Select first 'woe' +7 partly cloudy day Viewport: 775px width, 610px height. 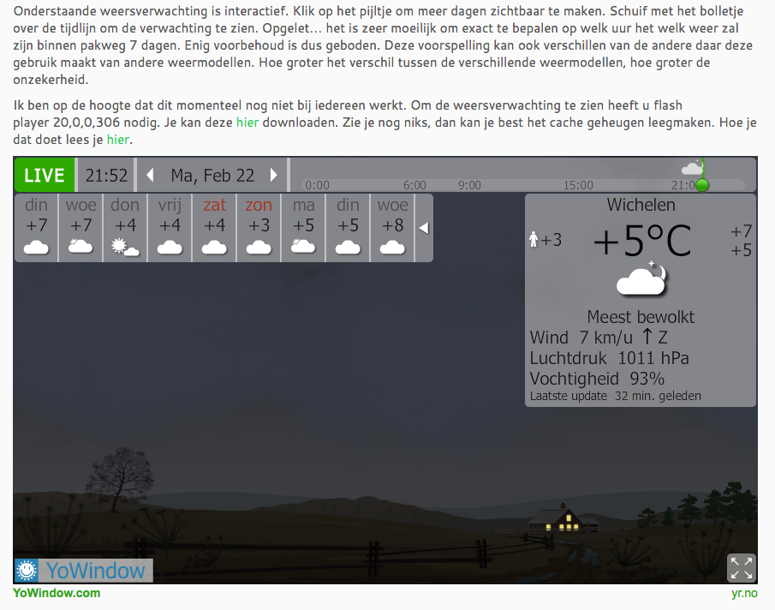[x=81, y=227]
